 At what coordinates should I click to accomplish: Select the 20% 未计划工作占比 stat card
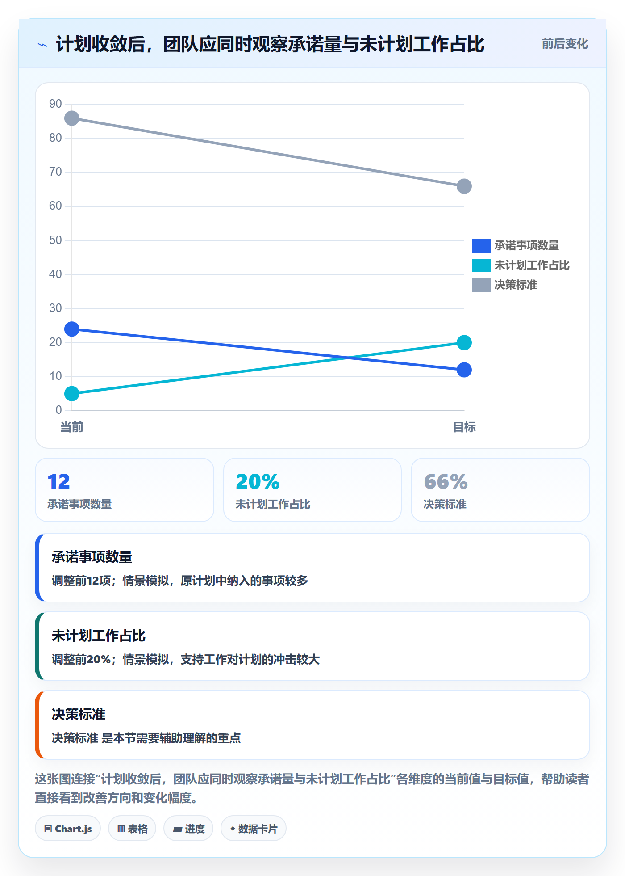pyautogui.click(x=312, y=490)
